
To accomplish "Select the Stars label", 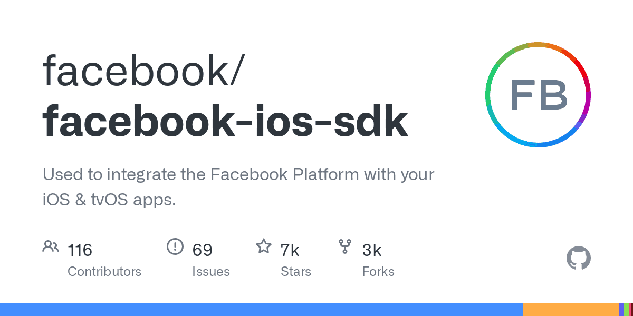I will tap(296, 272).
